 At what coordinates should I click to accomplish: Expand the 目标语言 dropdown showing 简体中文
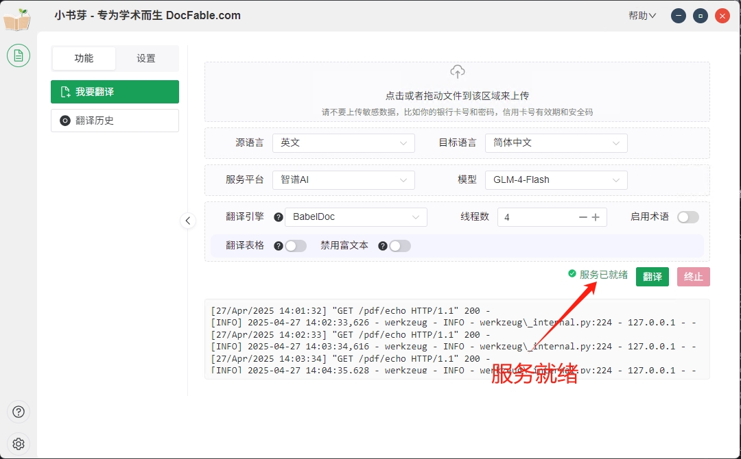click(x=556, y=143)
